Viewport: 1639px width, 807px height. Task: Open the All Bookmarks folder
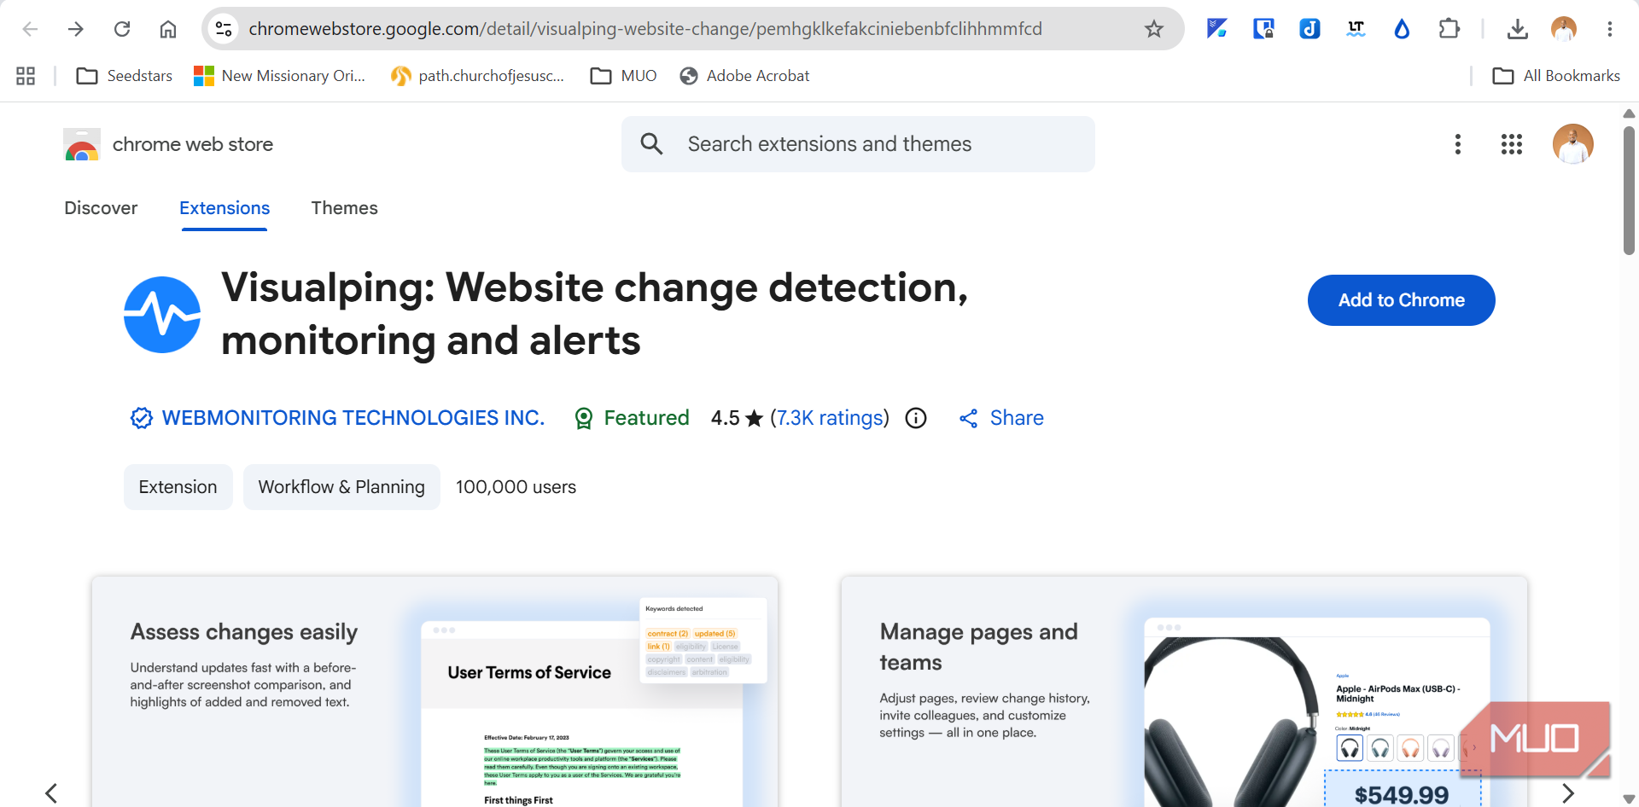[1556, 76]
